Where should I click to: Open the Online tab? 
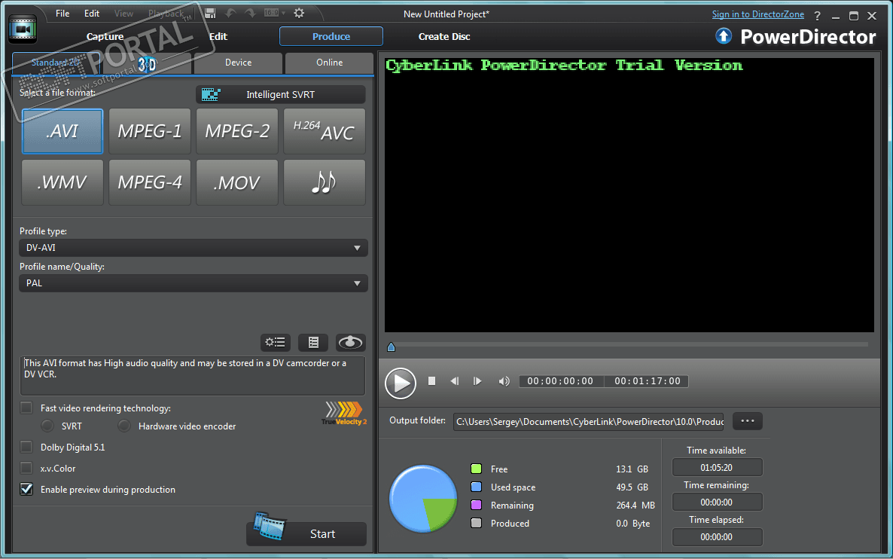coord(329,63)
